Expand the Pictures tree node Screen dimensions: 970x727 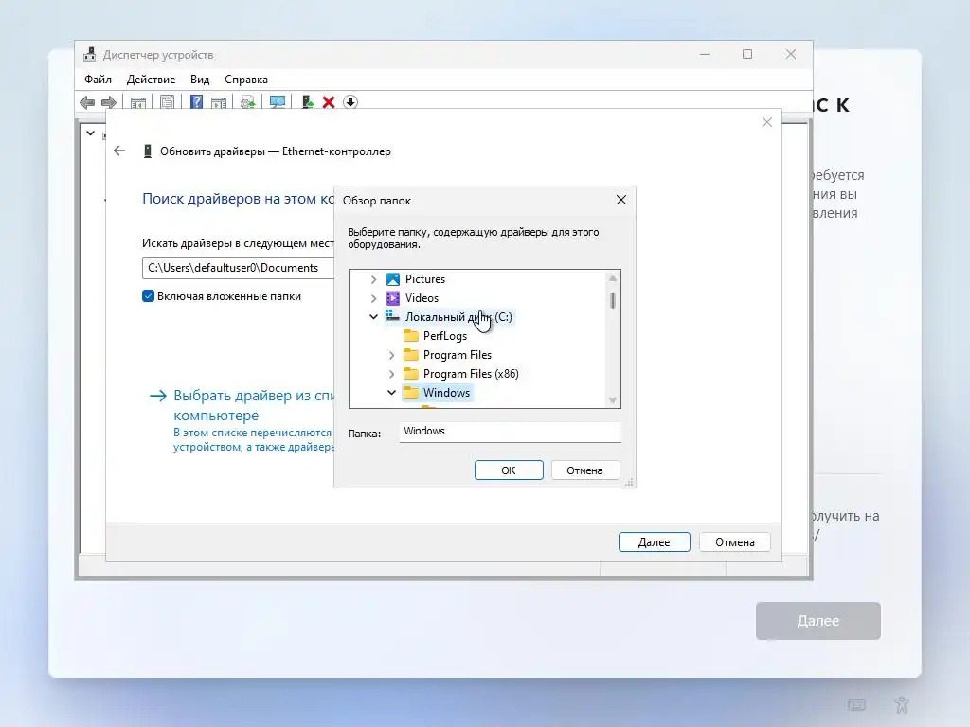point(373,279)
